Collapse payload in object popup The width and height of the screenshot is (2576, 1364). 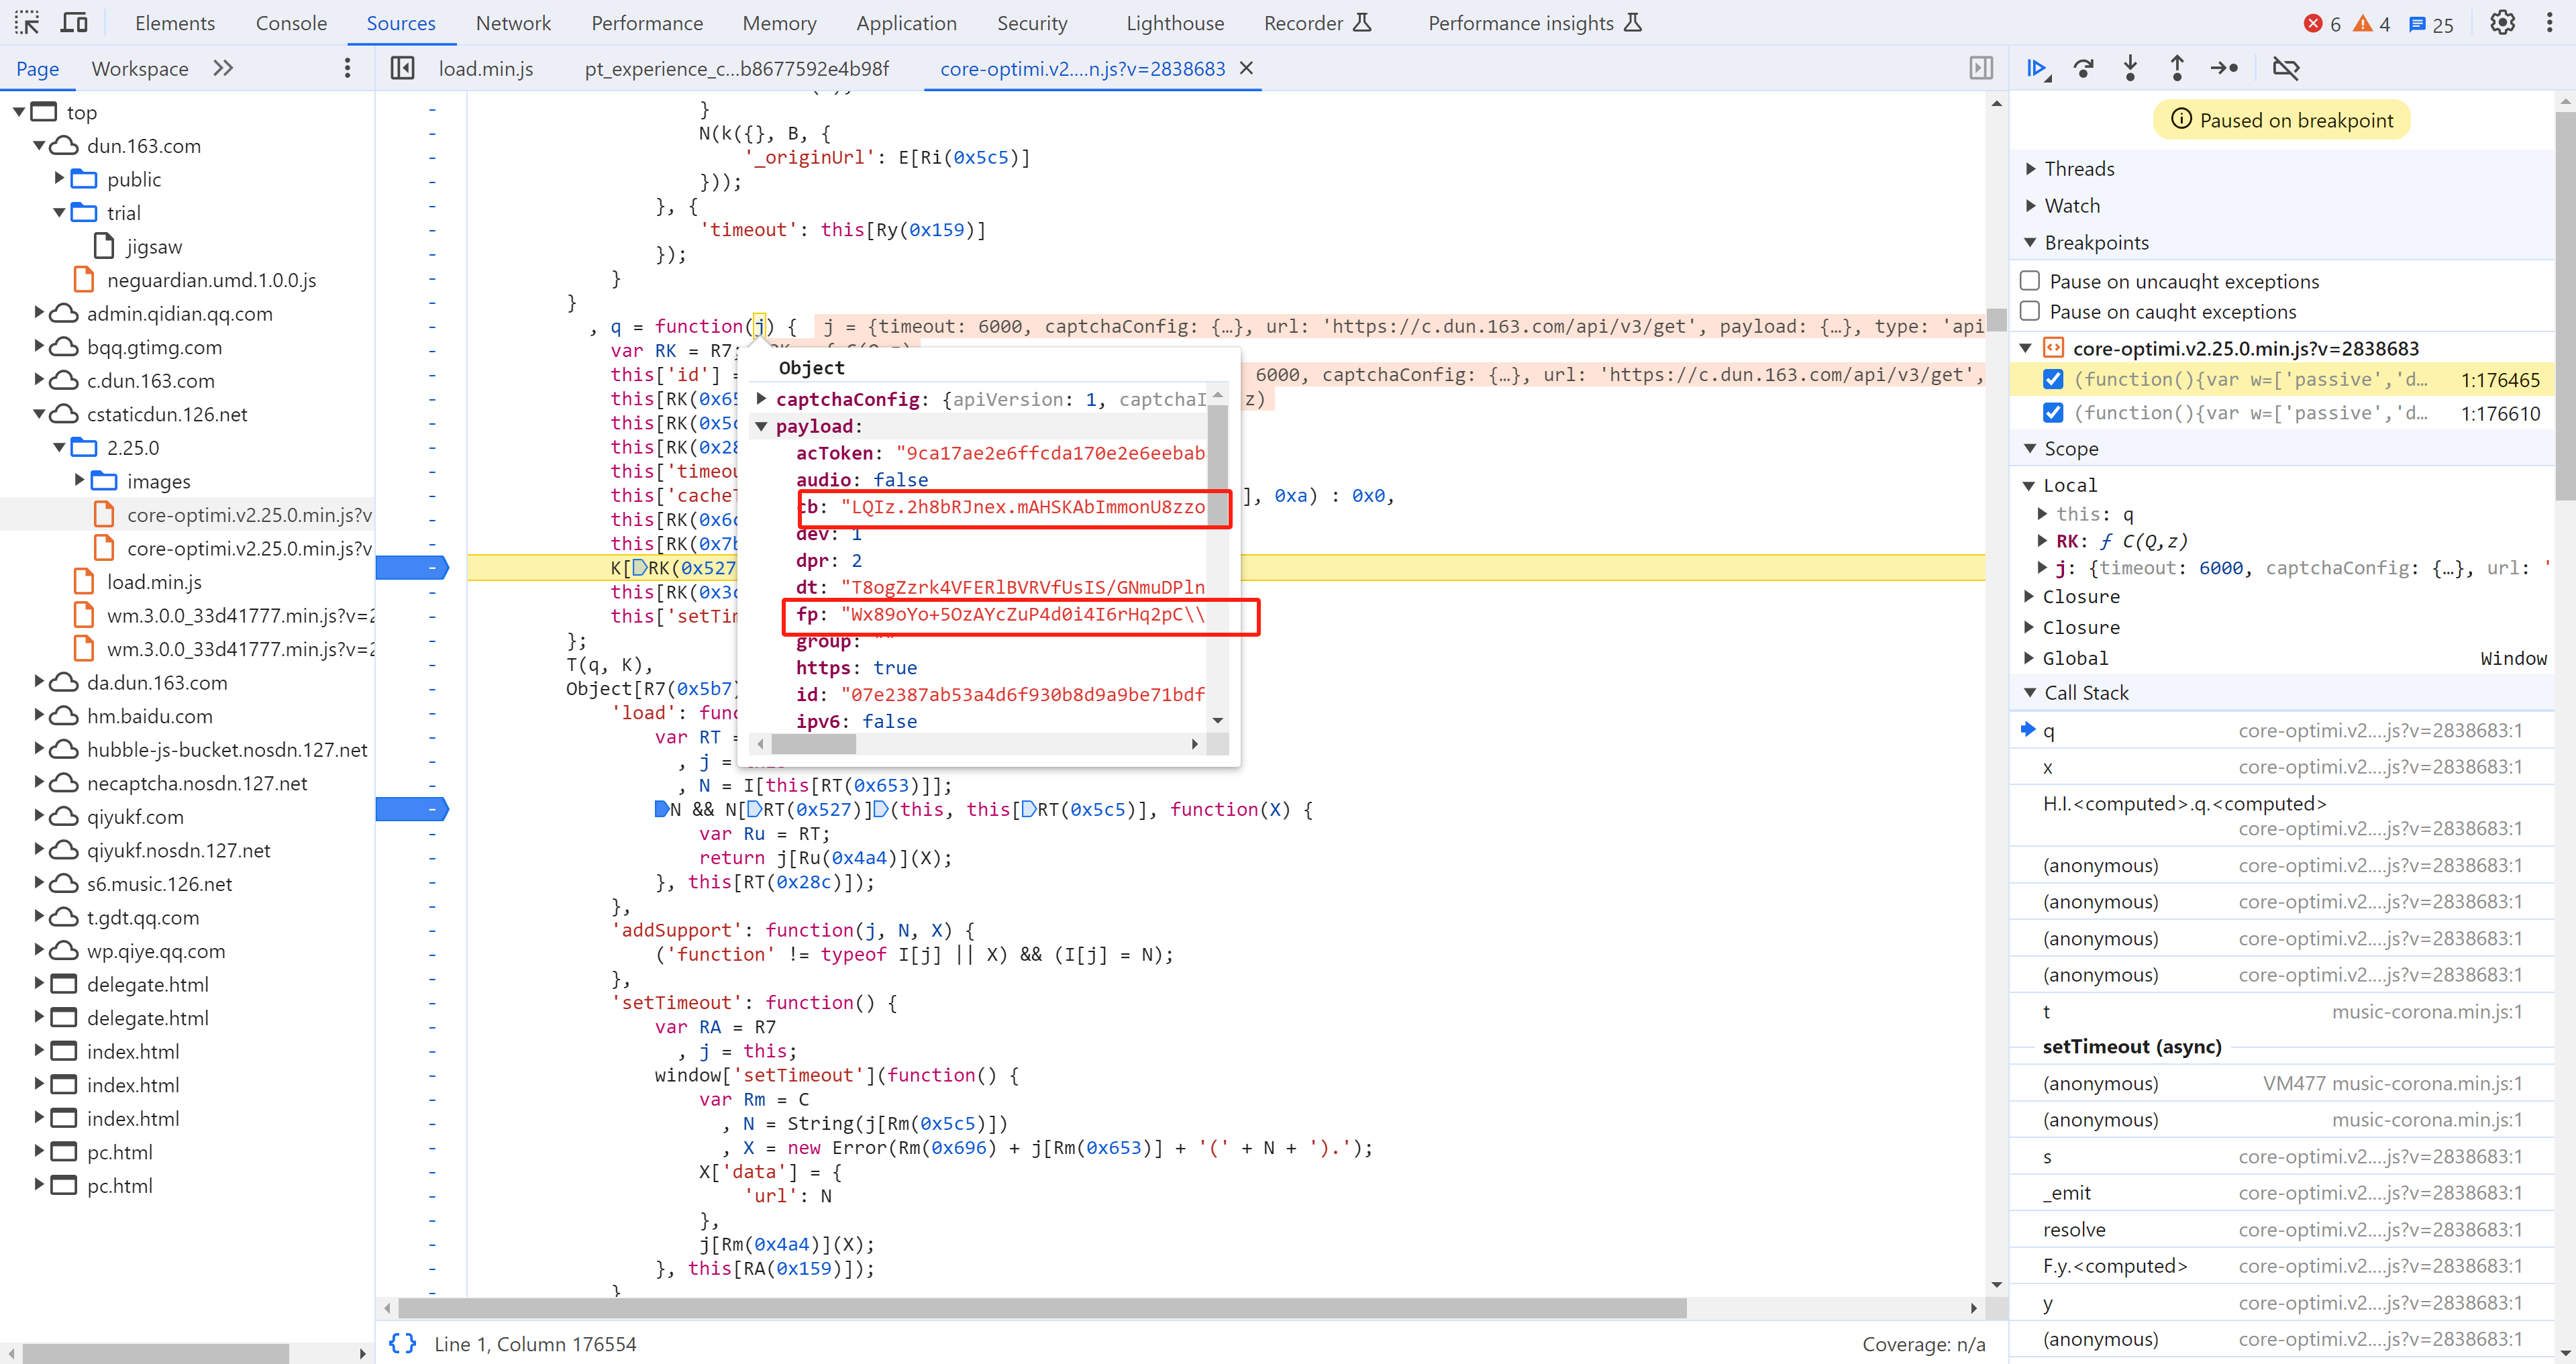(x=762, y=426)
